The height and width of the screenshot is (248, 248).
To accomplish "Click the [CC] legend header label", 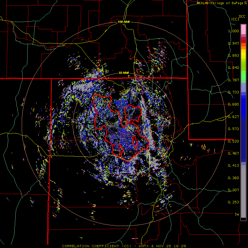I will (235, 19).
